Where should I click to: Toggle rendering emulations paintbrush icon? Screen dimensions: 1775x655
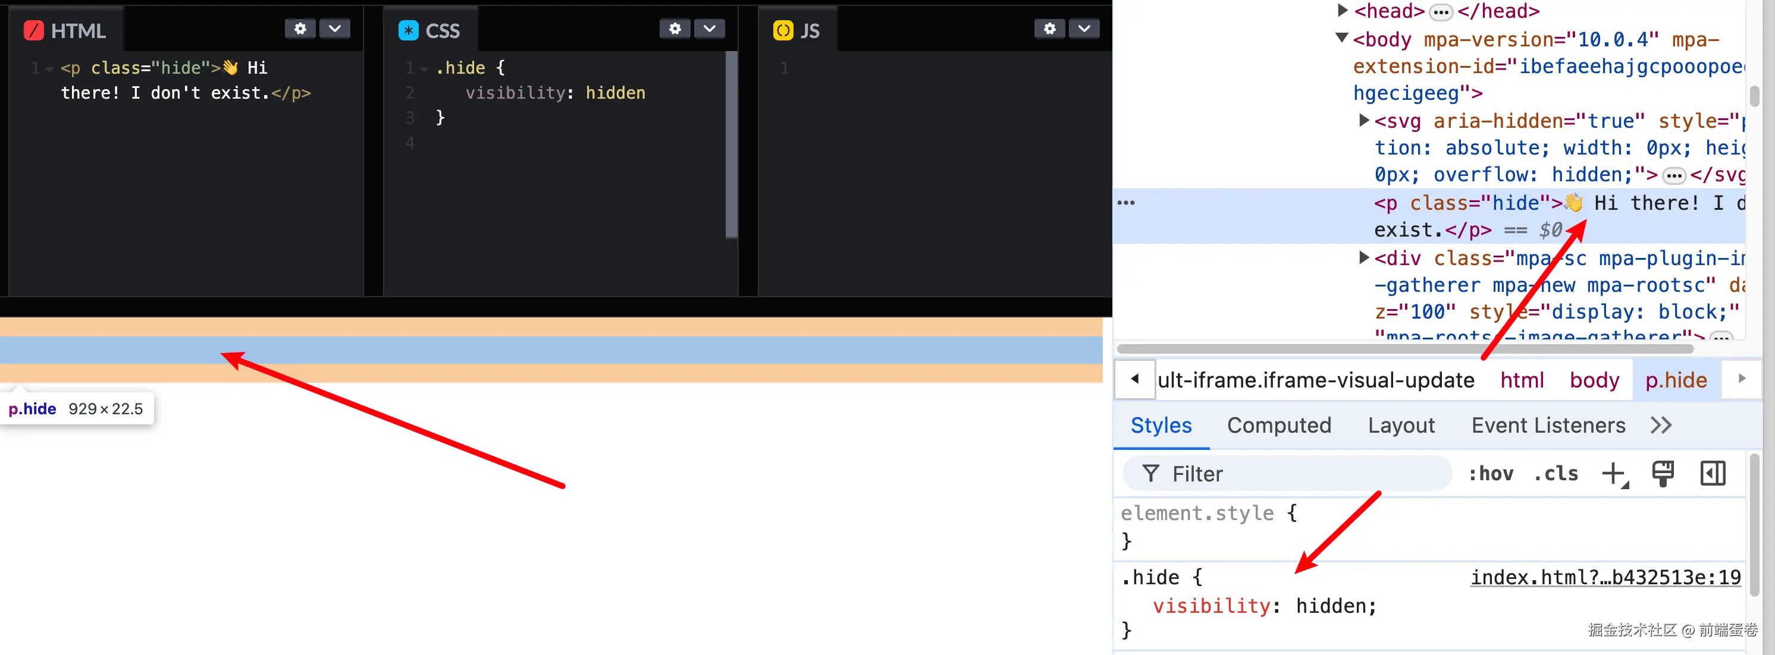tap(1663, 474)
